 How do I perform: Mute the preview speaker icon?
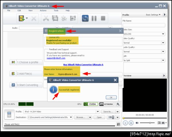click(137, 123)
